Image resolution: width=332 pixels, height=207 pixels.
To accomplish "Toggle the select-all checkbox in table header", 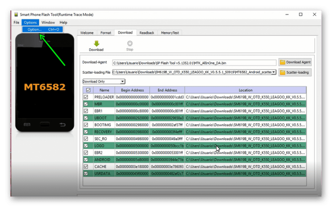I will [88, 90].
